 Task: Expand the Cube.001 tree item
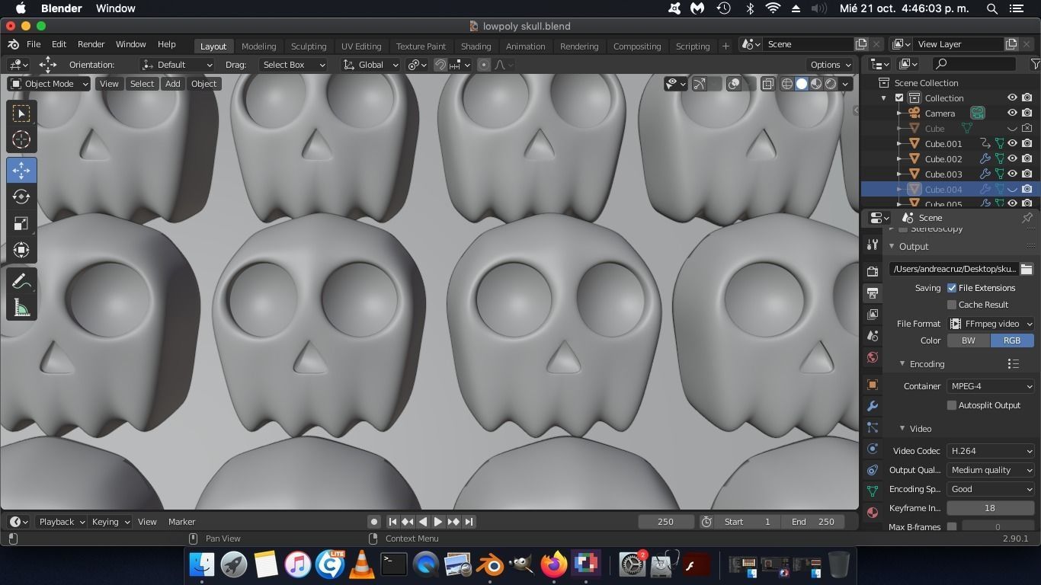click(x=900, y=144)
